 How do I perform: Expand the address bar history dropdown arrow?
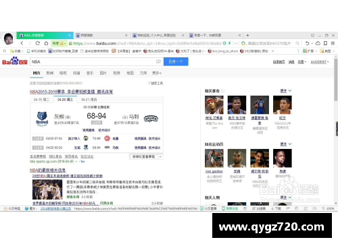[x=236, y=43]
